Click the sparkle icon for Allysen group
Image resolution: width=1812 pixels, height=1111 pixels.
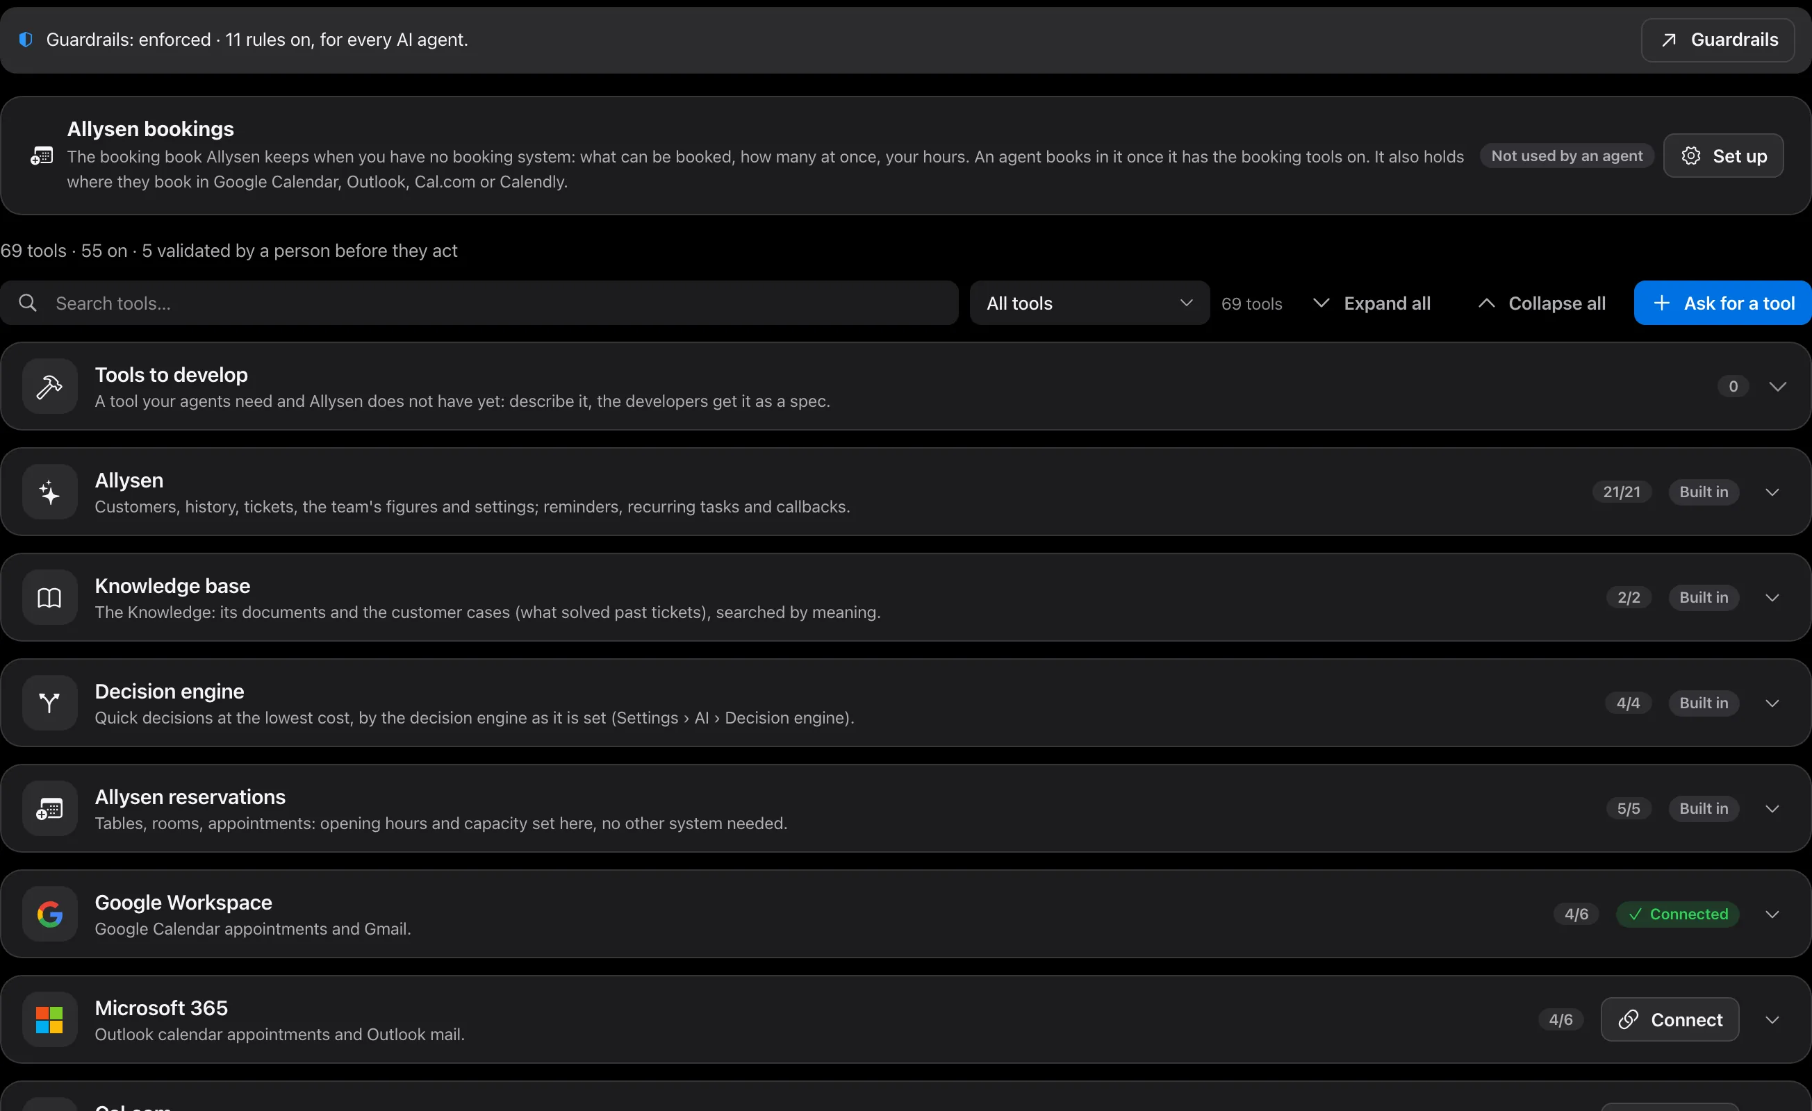pos(50,492)
